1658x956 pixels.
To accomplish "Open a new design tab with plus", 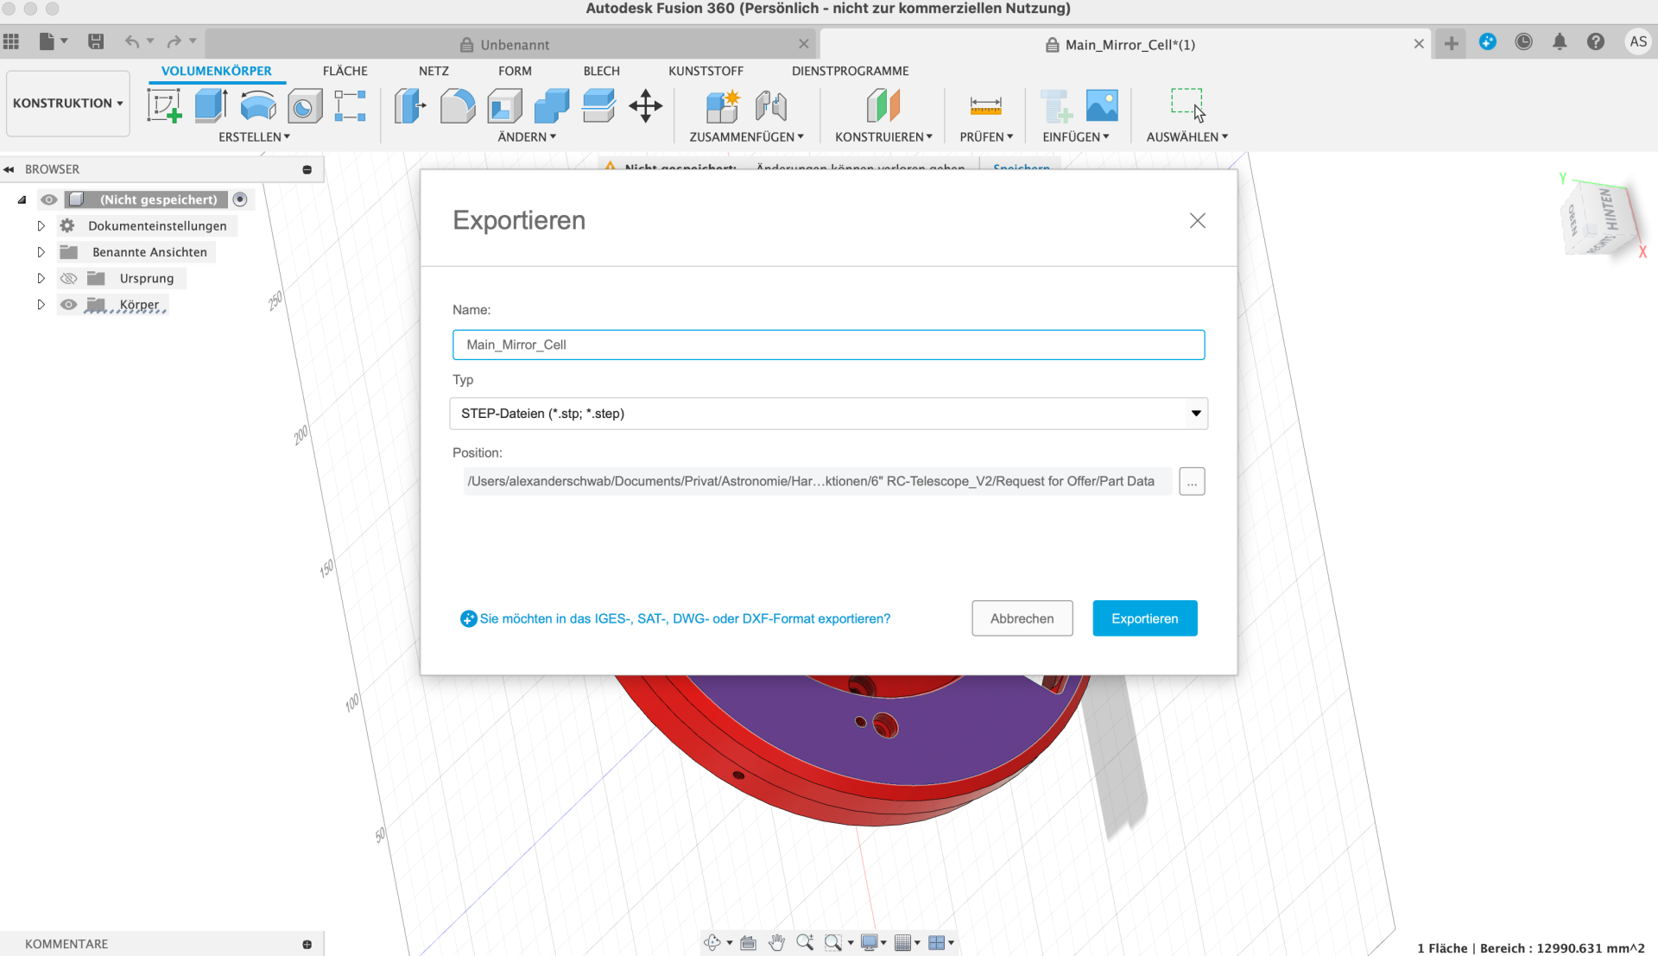I will point(1451,43).
